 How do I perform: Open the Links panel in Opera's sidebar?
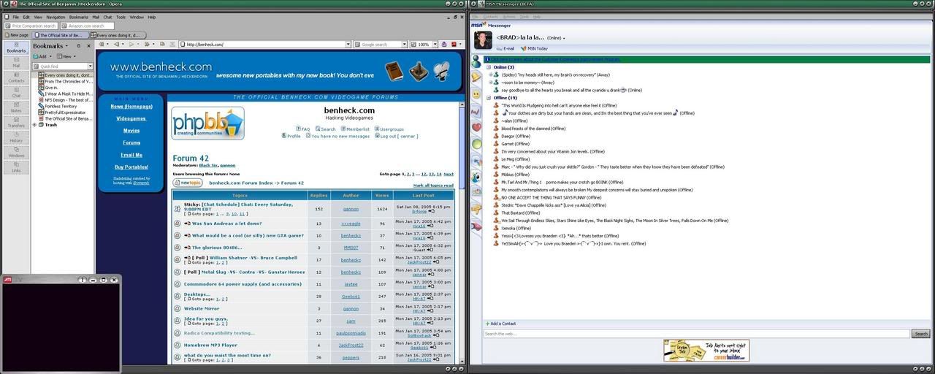click(x=16, y=167)
